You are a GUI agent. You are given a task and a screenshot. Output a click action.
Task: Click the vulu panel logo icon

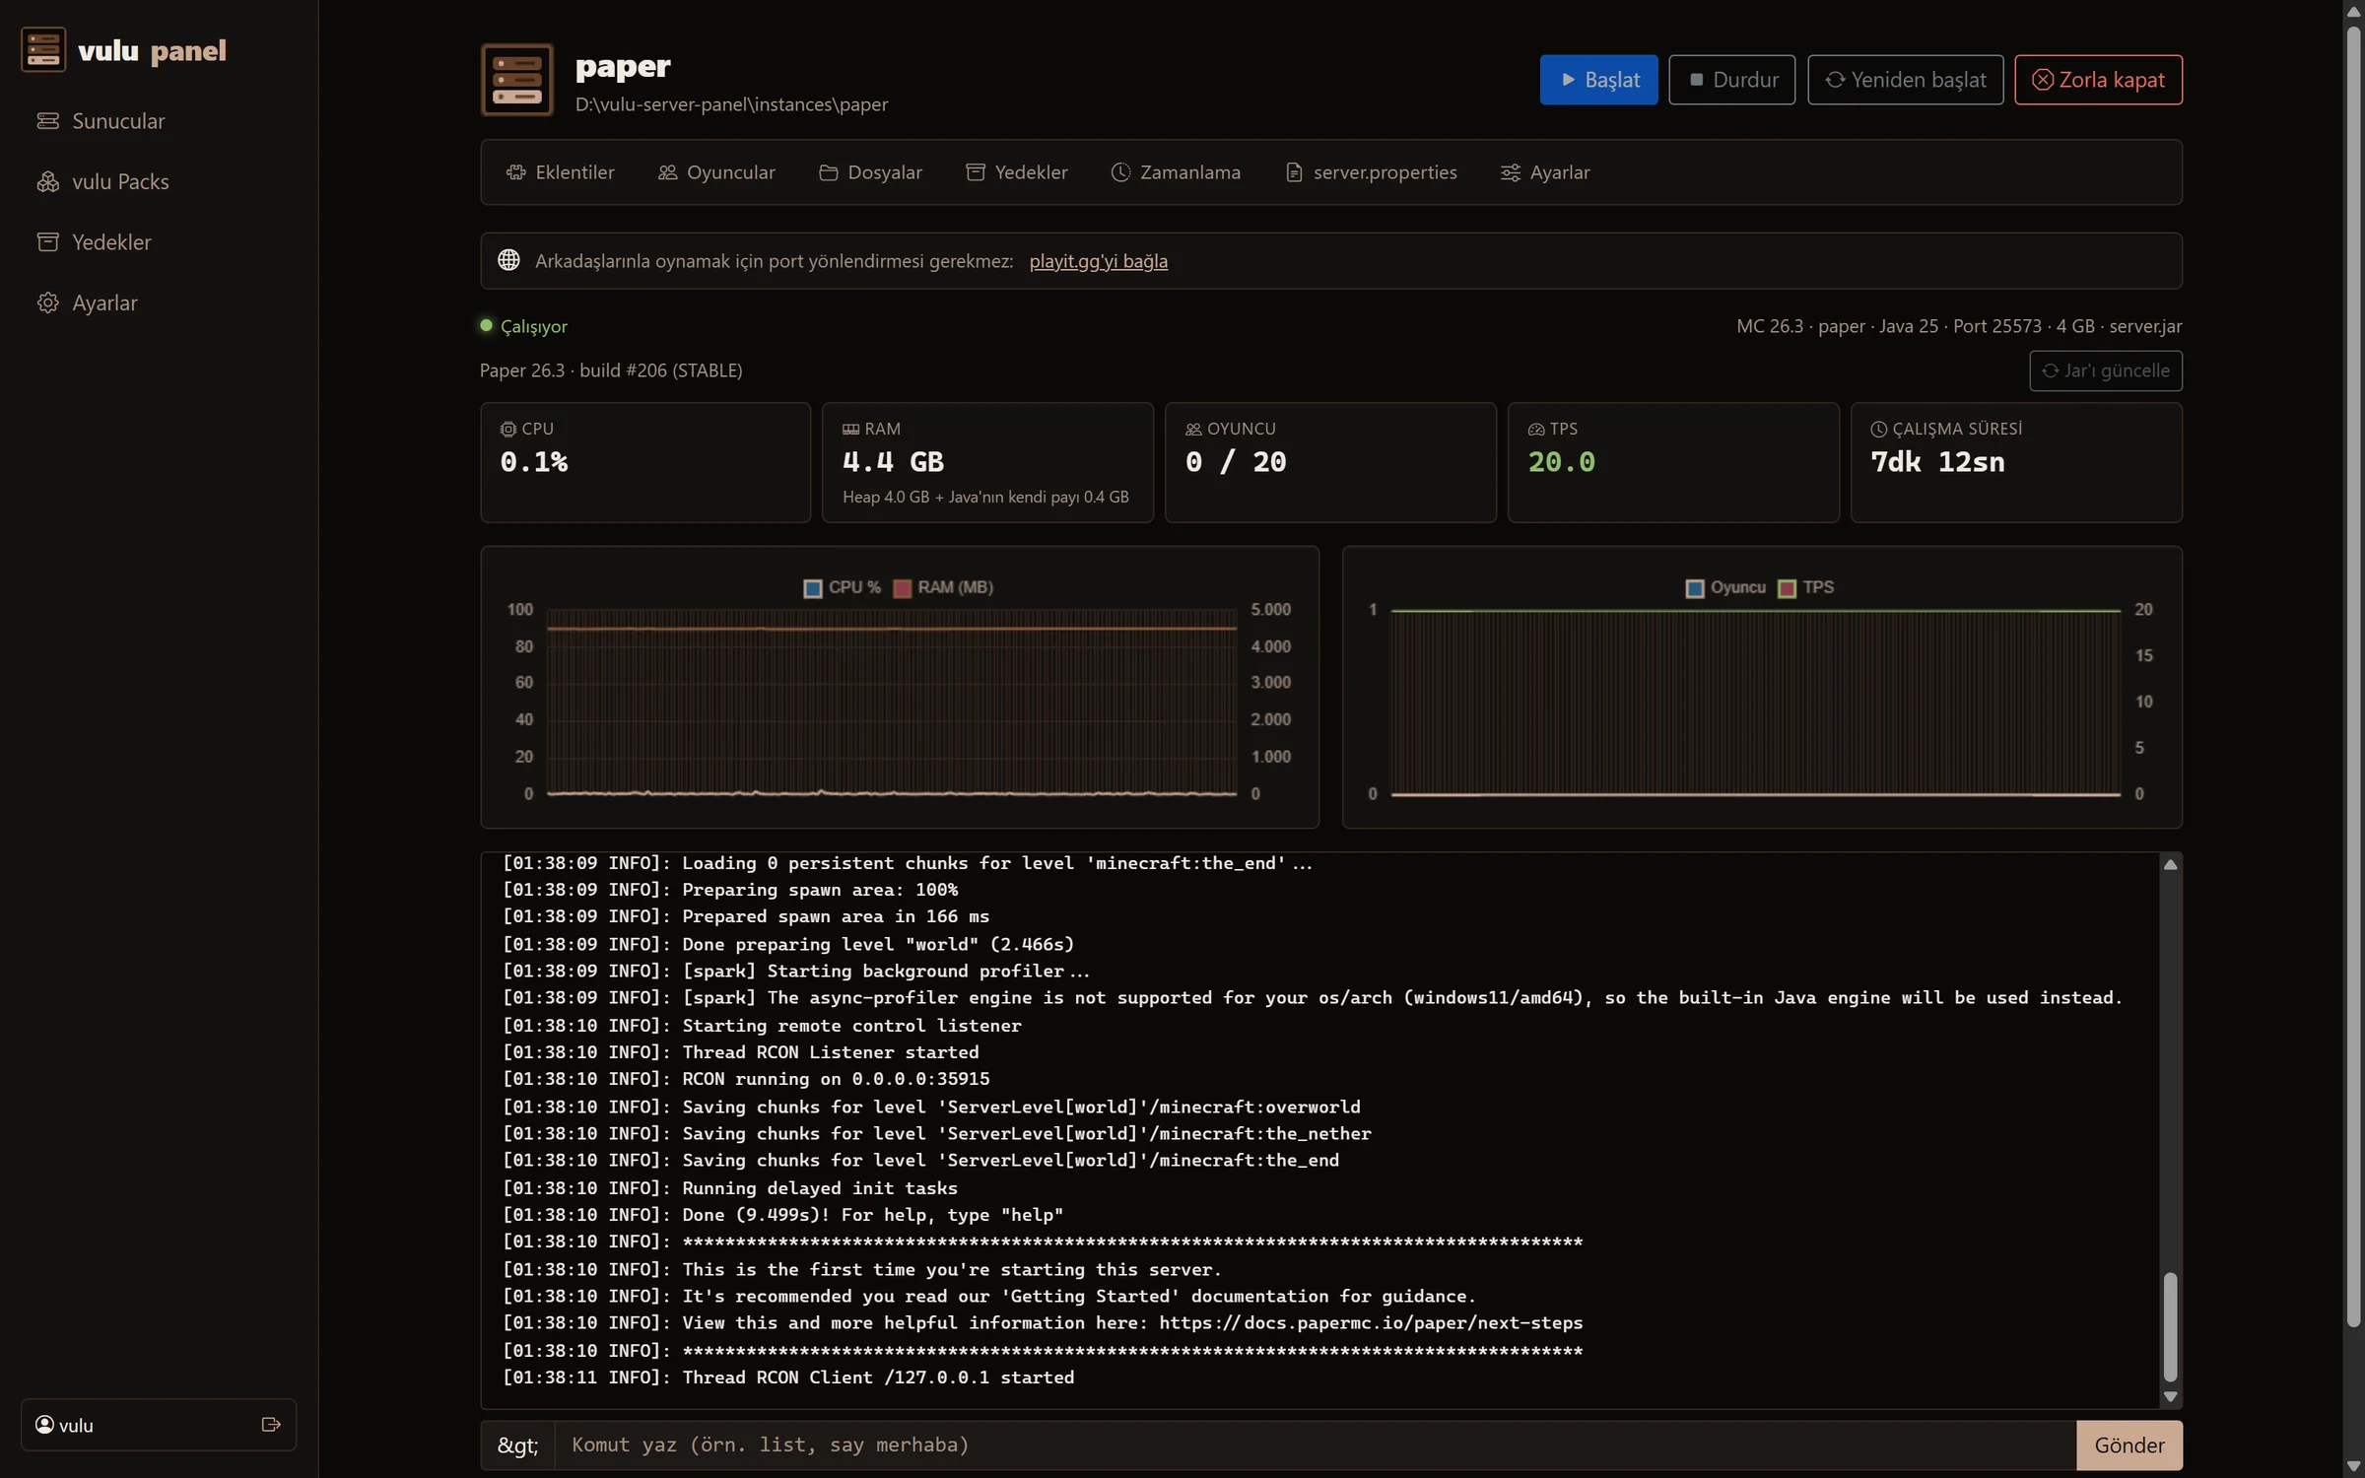pyautogui.click(x=43, y=49)
